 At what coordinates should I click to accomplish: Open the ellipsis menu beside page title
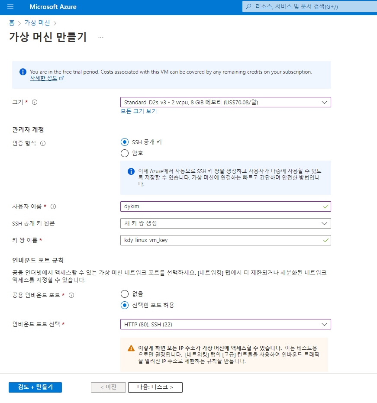[101, 38]
